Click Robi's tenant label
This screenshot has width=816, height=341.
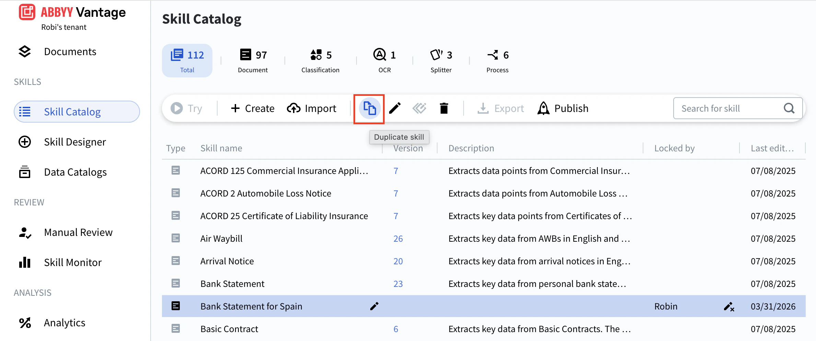click(x=64, y=27)
